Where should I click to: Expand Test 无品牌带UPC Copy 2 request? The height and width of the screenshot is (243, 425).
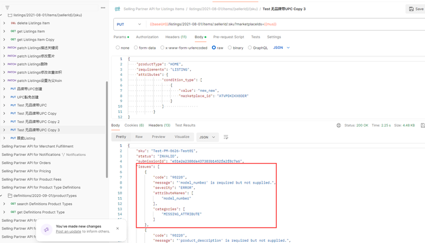point(4,122)
